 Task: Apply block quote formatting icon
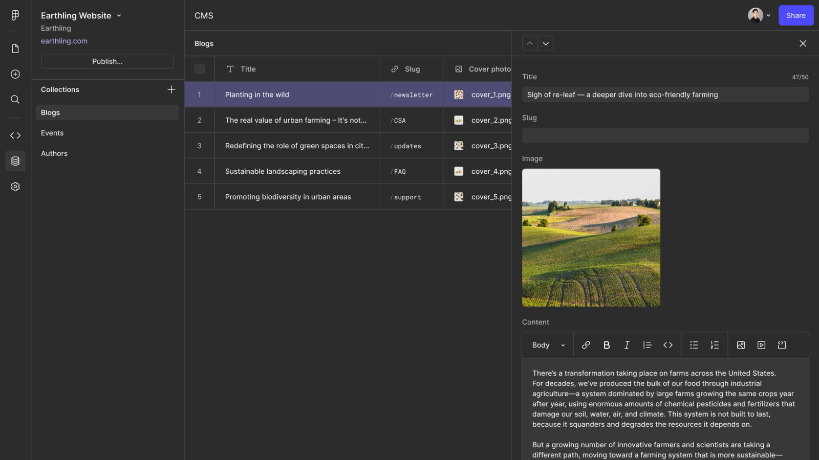647,345
